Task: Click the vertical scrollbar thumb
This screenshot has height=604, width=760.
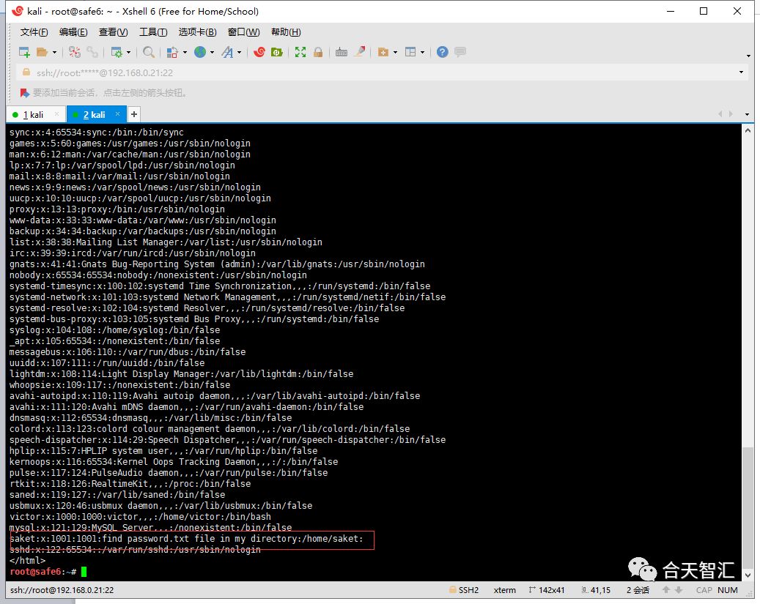Action: (748, 507)
